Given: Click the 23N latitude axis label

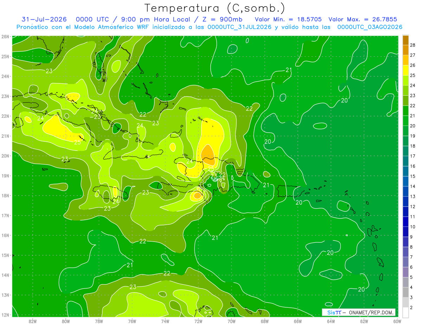Looking at the screenshot, I should click(5, 96).
